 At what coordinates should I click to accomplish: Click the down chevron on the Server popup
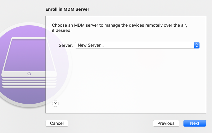(x=197, y=47)
